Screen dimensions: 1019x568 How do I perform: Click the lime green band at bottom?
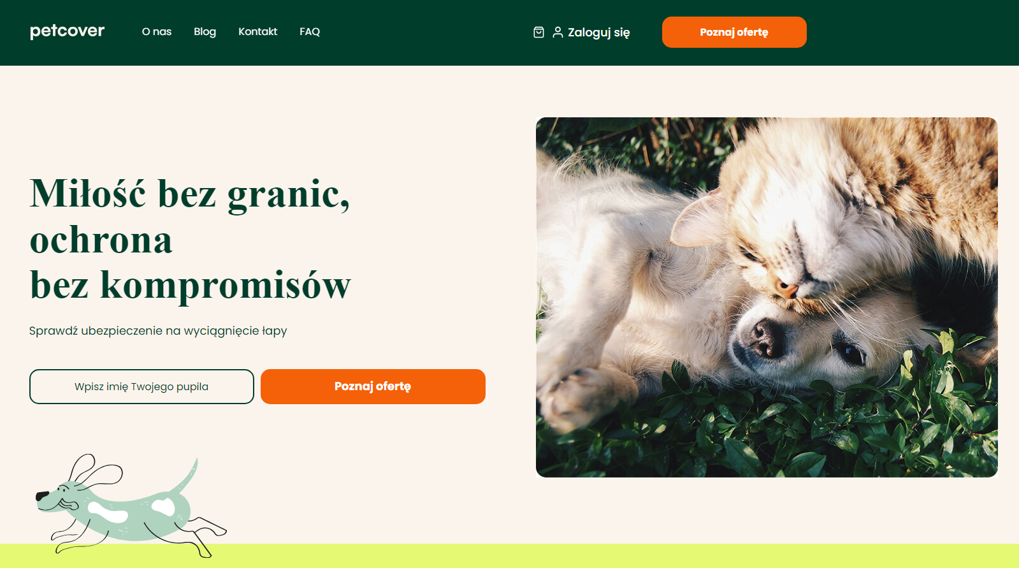pyautogui.click(x=509, y=556)
